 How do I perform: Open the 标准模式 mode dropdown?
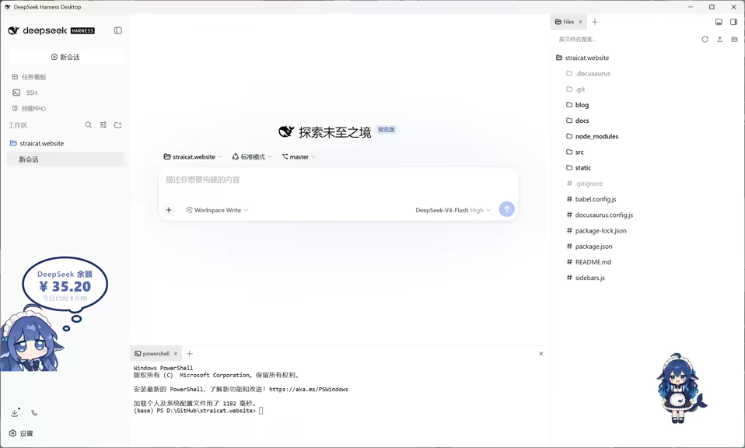coord(252,157)
